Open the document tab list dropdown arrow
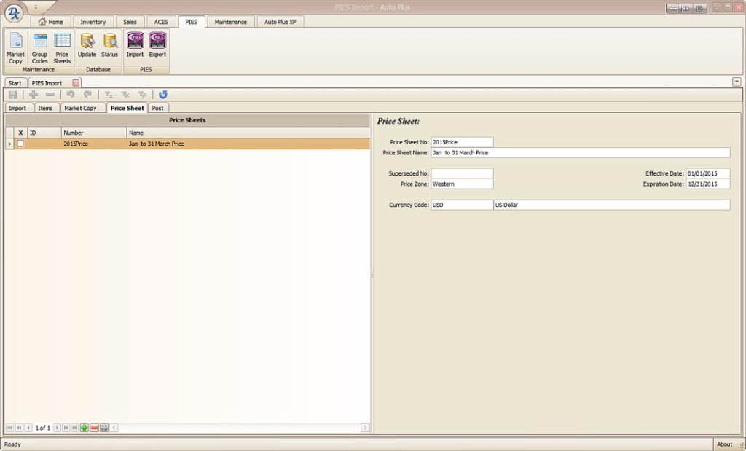 (x=737, y=82)
